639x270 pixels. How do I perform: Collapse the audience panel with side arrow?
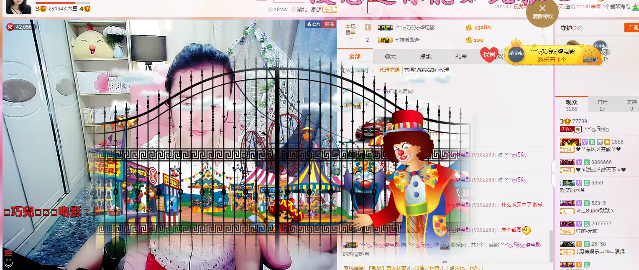point(553,173)
